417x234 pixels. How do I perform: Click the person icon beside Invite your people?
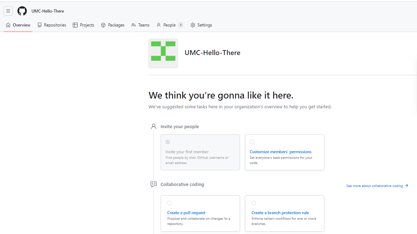tap(153, 126)
